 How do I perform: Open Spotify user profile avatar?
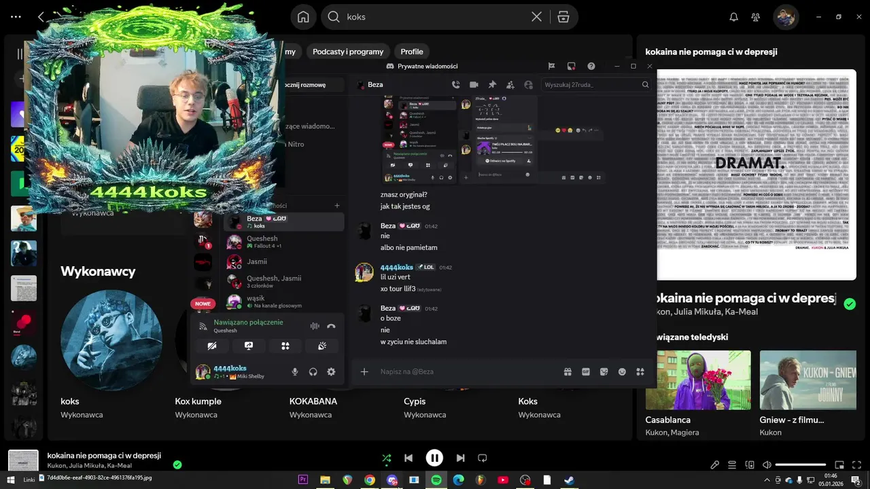(786, 17)
